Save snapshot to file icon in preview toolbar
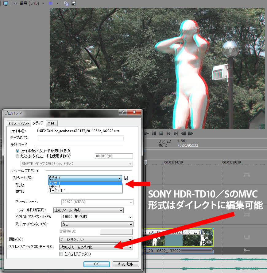The height and width of the screenshot is (273, 267). point(74,3)
